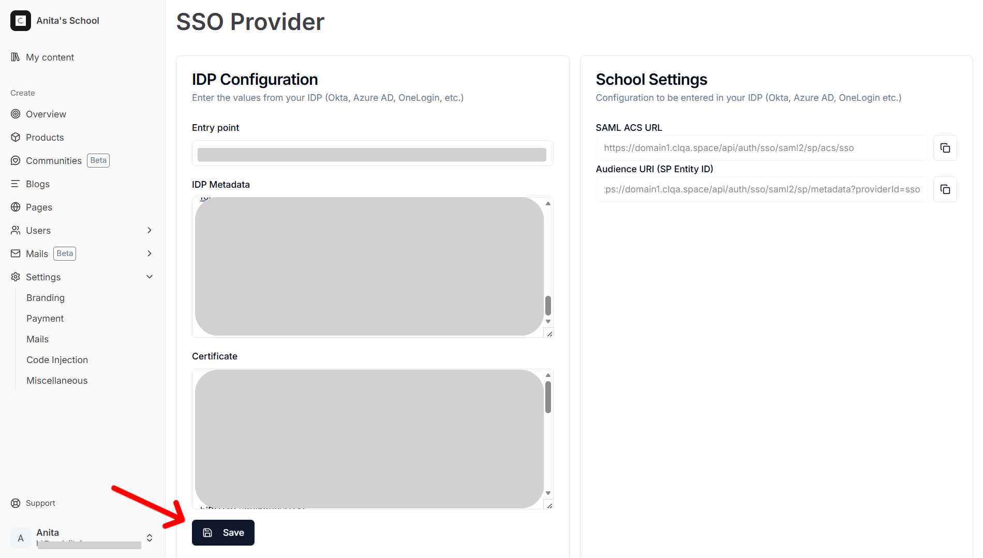Switch to the Branding settings page

tap(46, 297)
